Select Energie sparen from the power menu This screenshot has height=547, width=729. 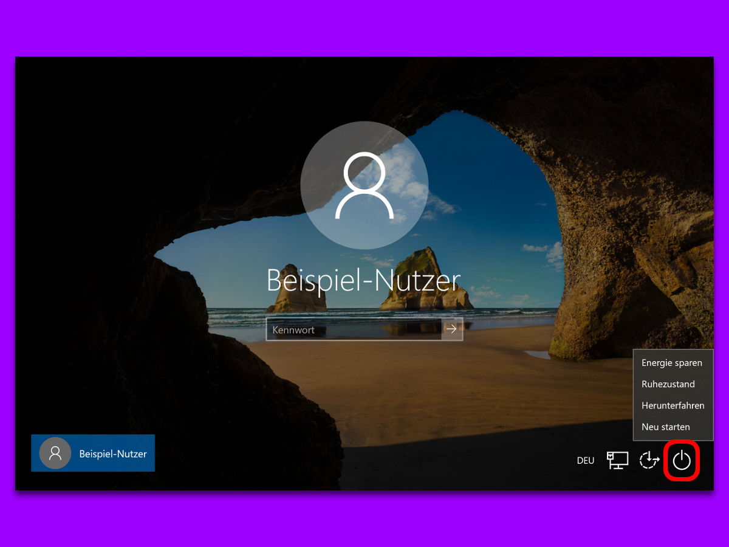point(673,363)
